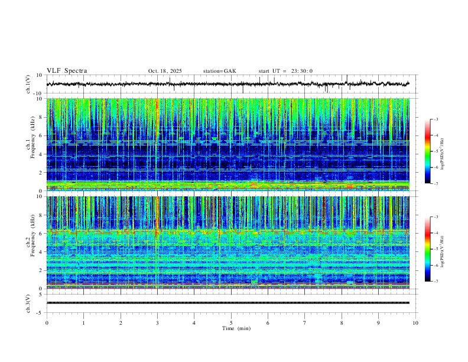Click the ch.2 PSD color scale bar
This screenshot has width=468, height=362.
(427, 249)
